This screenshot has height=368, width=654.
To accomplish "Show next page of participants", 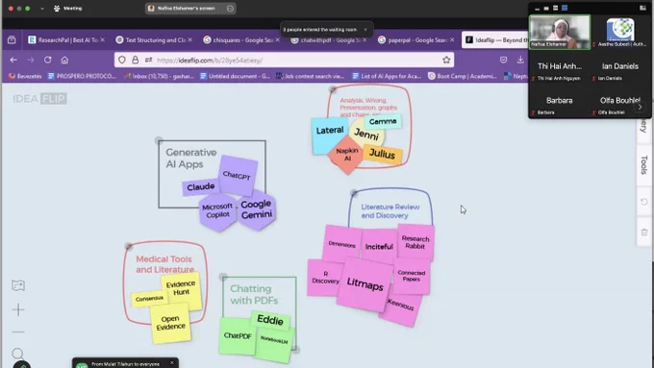I will pos(640,107).
